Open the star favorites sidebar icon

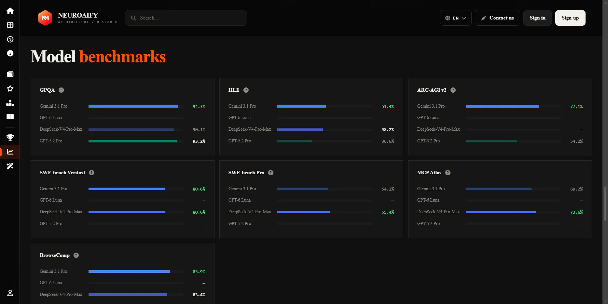(x=10, y=88)
